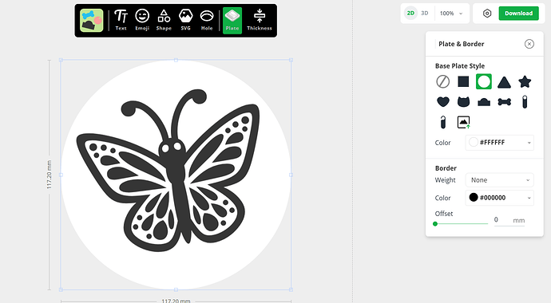
Task: Click the left-middle selection handle of plate
Action: click(x=61, y=175)
